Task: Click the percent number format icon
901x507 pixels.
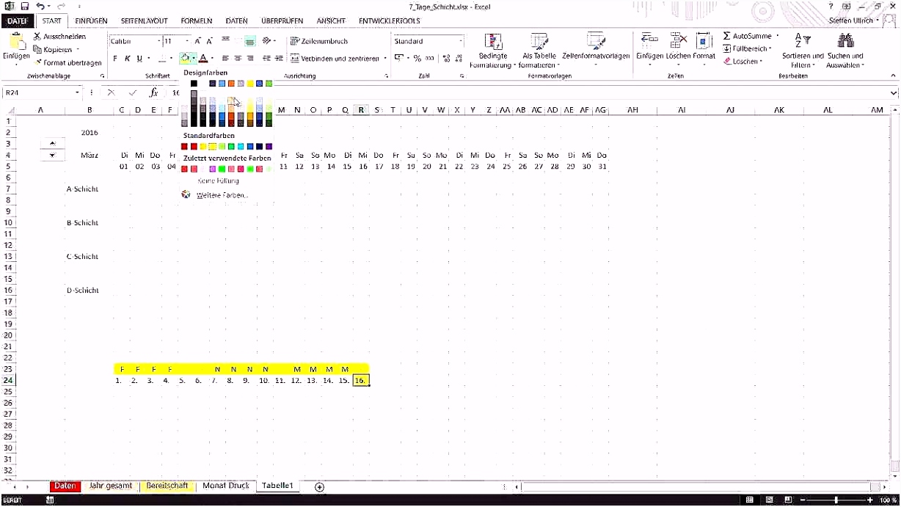Action: [x=417, y=58]
